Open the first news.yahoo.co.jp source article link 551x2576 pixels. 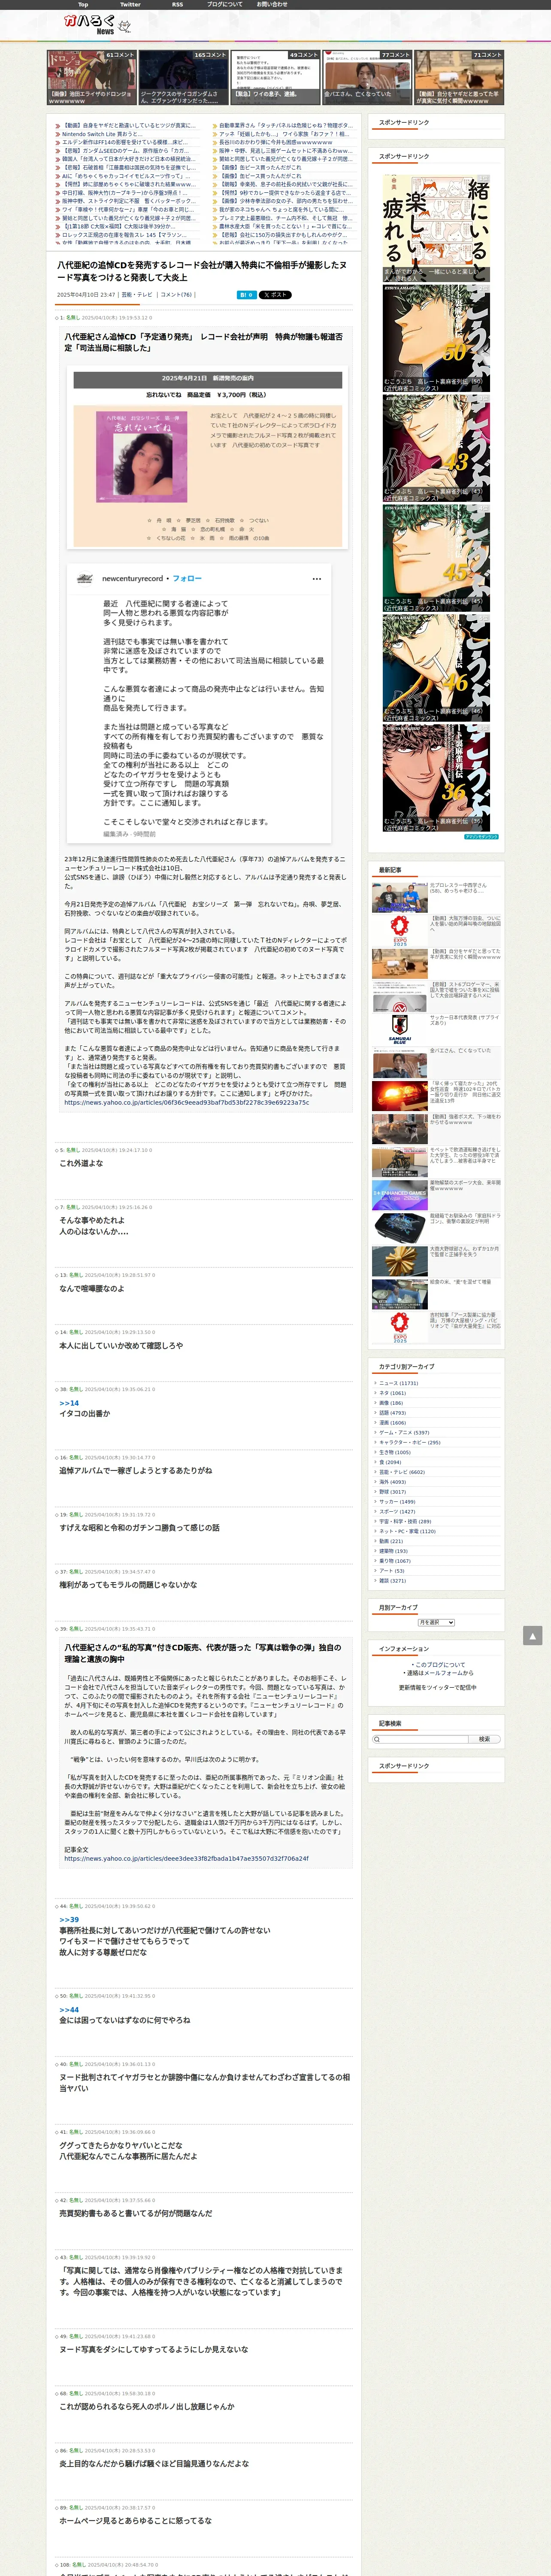(187, 1102)
